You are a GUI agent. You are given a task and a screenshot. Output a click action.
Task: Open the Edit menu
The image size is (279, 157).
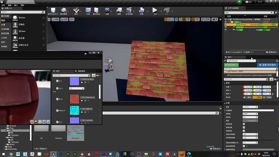point(10,5)
